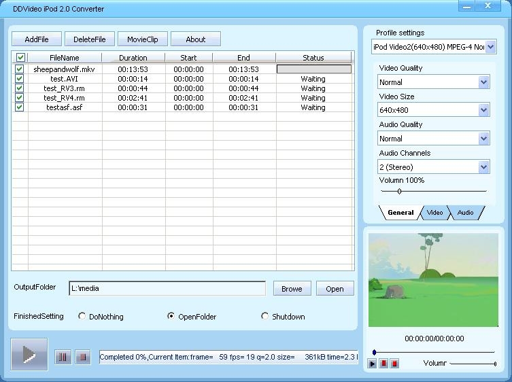Minimize the DDVideo converter window
Viewport: 512px width, 382px height.
(x=466, y=6)
